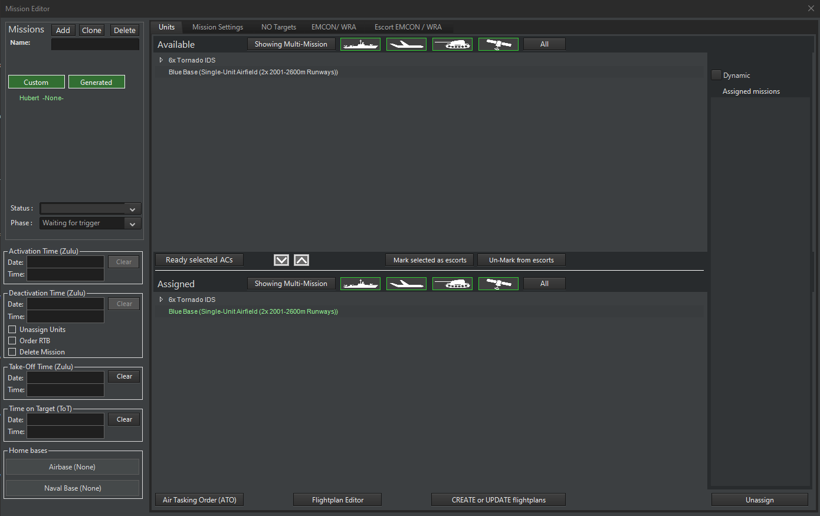The width and height of the screenshot is (820, 516).
Task: Click Deactivation Time Time field
Action: click(x=65, y=317)
